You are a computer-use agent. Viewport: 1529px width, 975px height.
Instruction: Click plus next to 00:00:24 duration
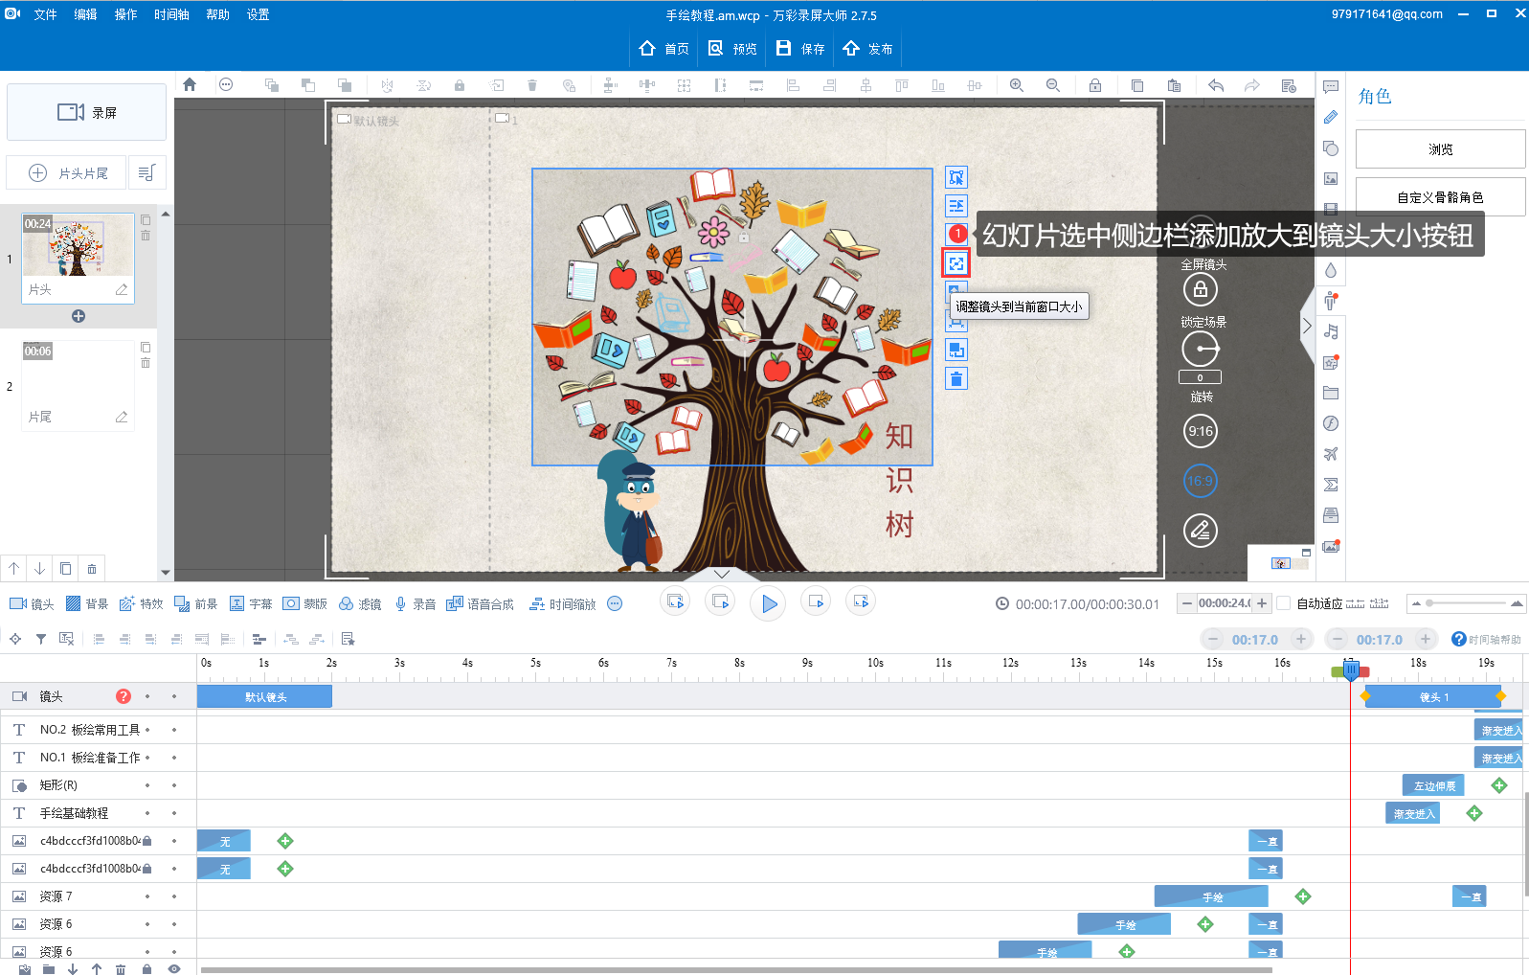pos(1262,603)
